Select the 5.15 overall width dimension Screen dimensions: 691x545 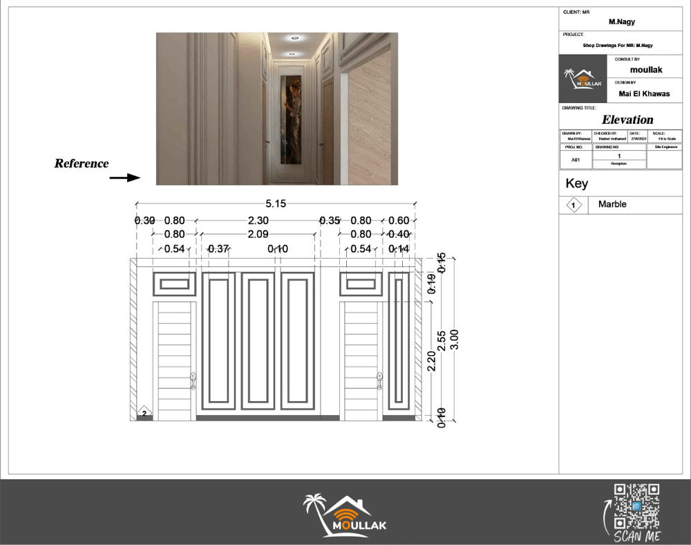(x=275, y=203)
